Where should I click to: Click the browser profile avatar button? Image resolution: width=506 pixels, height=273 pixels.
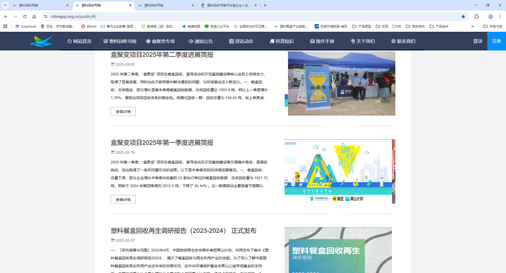point(490,16)
